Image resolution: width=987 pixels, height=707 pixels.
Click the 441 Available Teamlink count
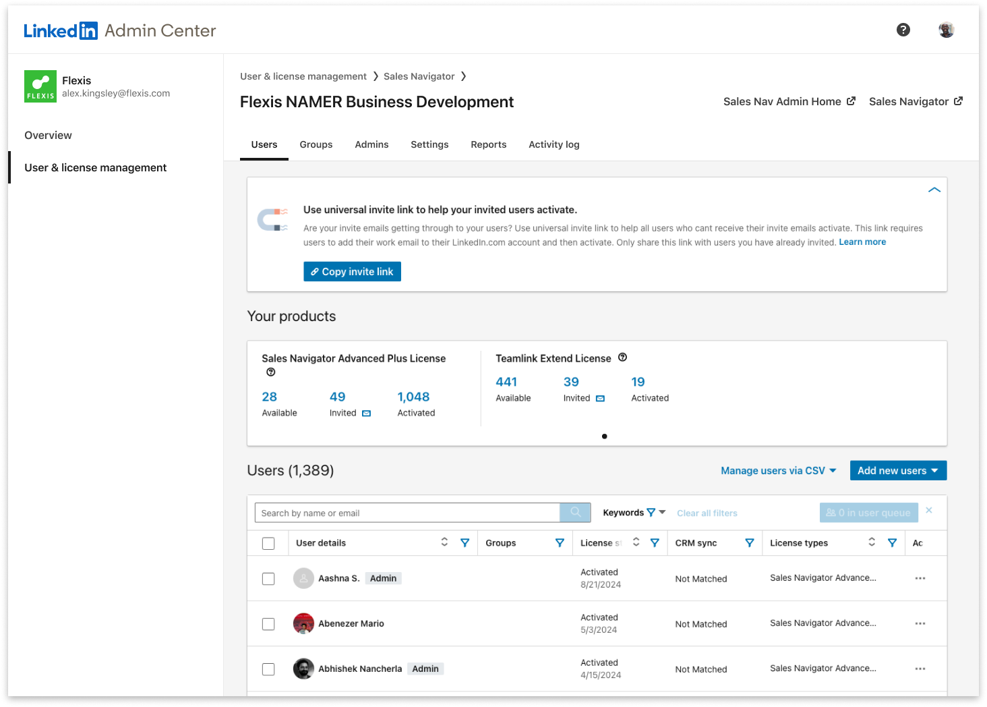[506, 382]
